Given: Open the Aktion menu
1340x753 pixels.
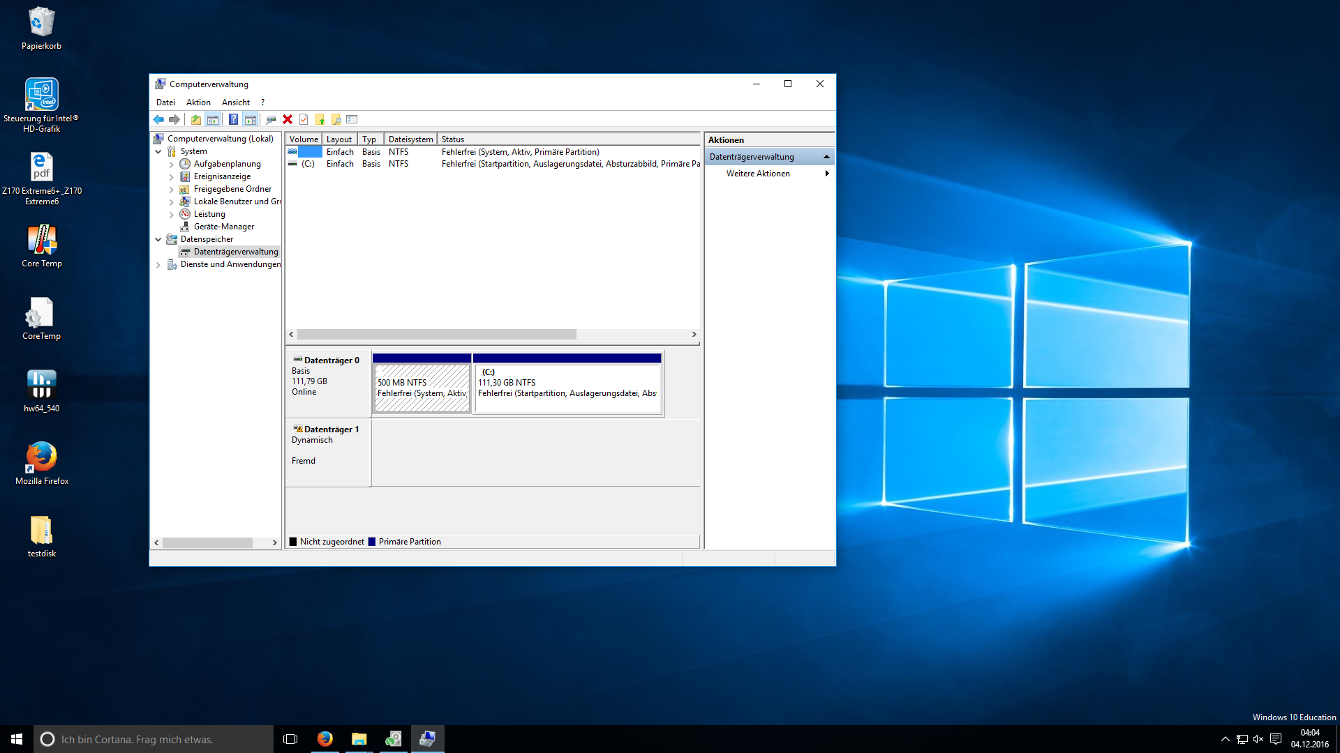Looking at the screenshot, I should point(198,102).
